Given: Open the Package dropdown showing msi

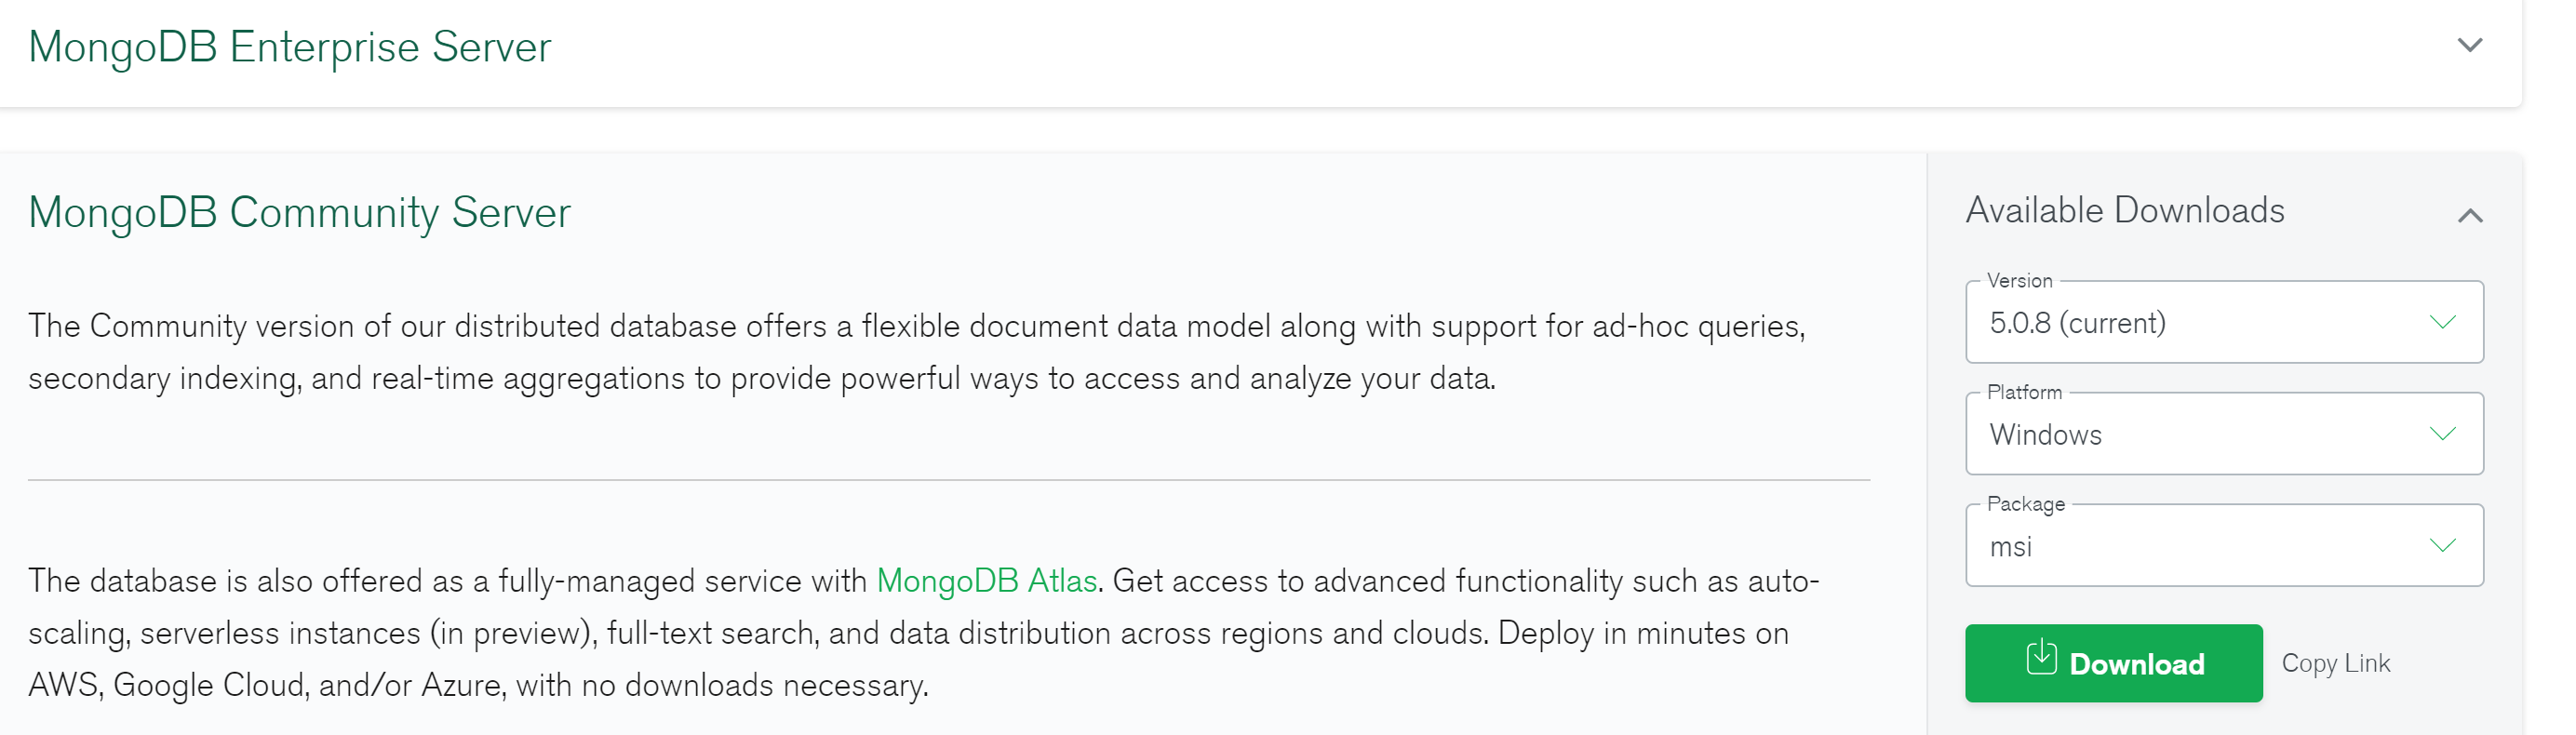Looking at the screenshot, I should point(2223,546).
